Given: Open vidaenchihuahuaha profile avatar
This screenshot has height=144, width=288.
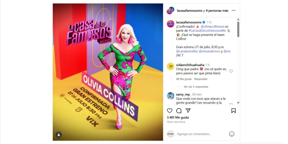Looking at the screenshot, I should (170, 66).
